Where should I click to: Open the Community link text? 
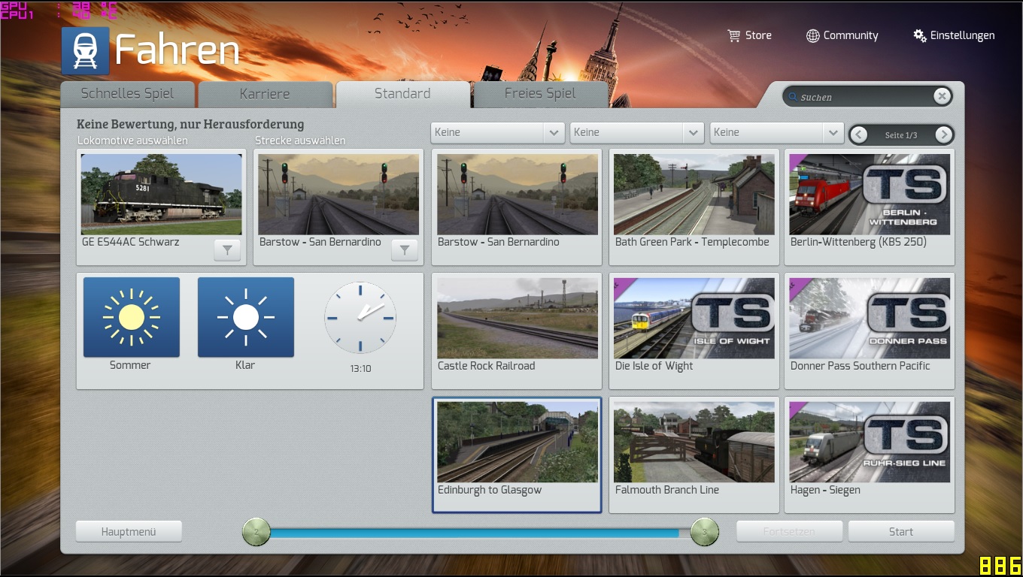click(x=851, y=35)
